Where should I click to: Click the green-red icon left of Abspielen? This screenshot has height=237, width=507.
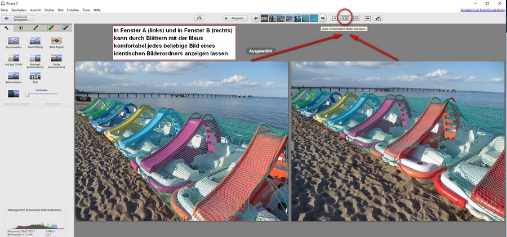199,18
